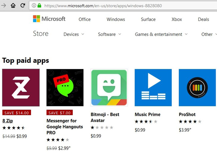Expand the Software dropdown menu

(x=109, y=34)
